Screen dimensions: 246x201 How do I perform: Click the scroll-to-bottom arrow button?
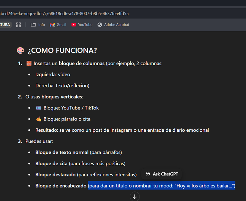coord(135,197)
